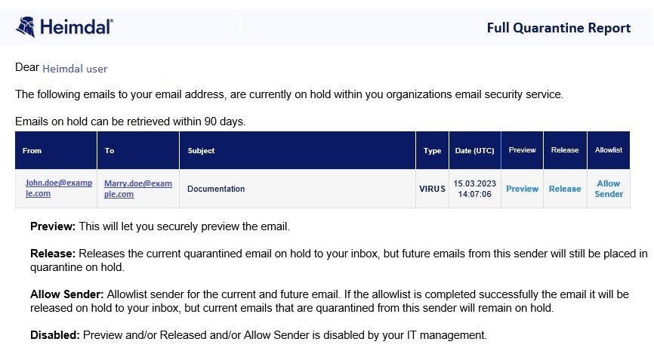Release the quarantined Documentation email
Image resolution: width=654 pixels, height=354 pixels.
point(565,189)
